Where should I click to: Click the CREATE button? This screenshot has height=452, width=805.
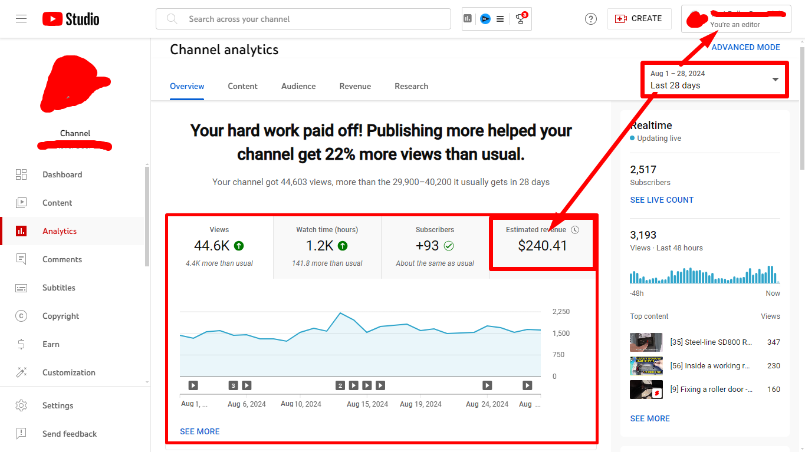coord(639,19)
